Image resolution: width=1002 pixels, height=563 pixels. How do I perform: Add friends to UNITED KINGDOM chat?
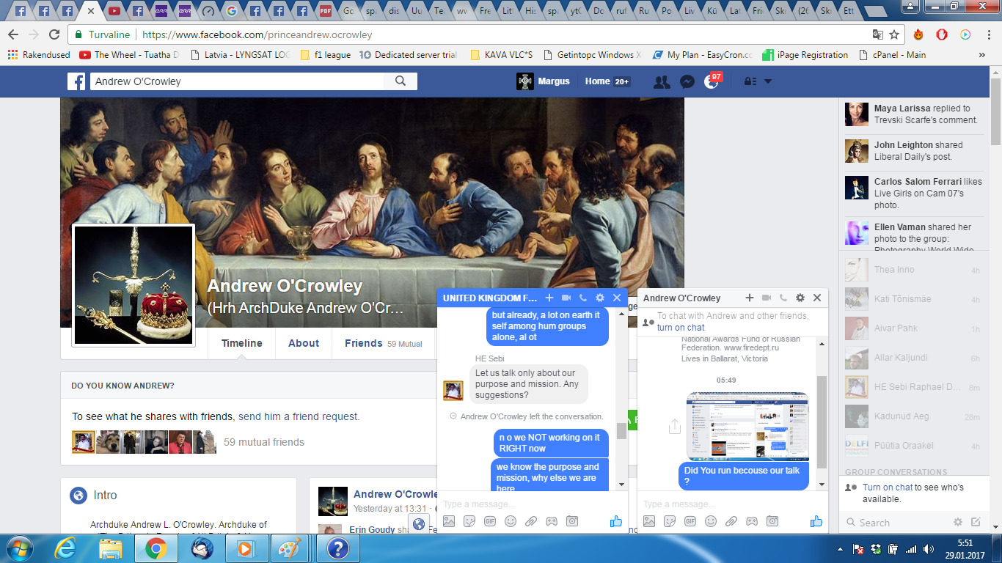tap(549, 298)
